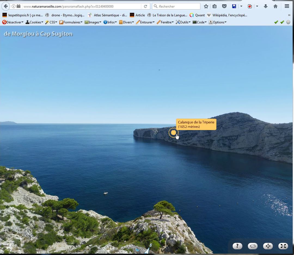Go back to the previous page
Viewport: 294px width, 255px height.
pos(6,6)
